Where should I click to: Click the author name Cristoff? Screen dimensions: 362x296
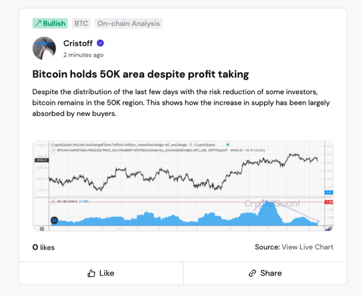pyautogui.click(x=79, y=43)
